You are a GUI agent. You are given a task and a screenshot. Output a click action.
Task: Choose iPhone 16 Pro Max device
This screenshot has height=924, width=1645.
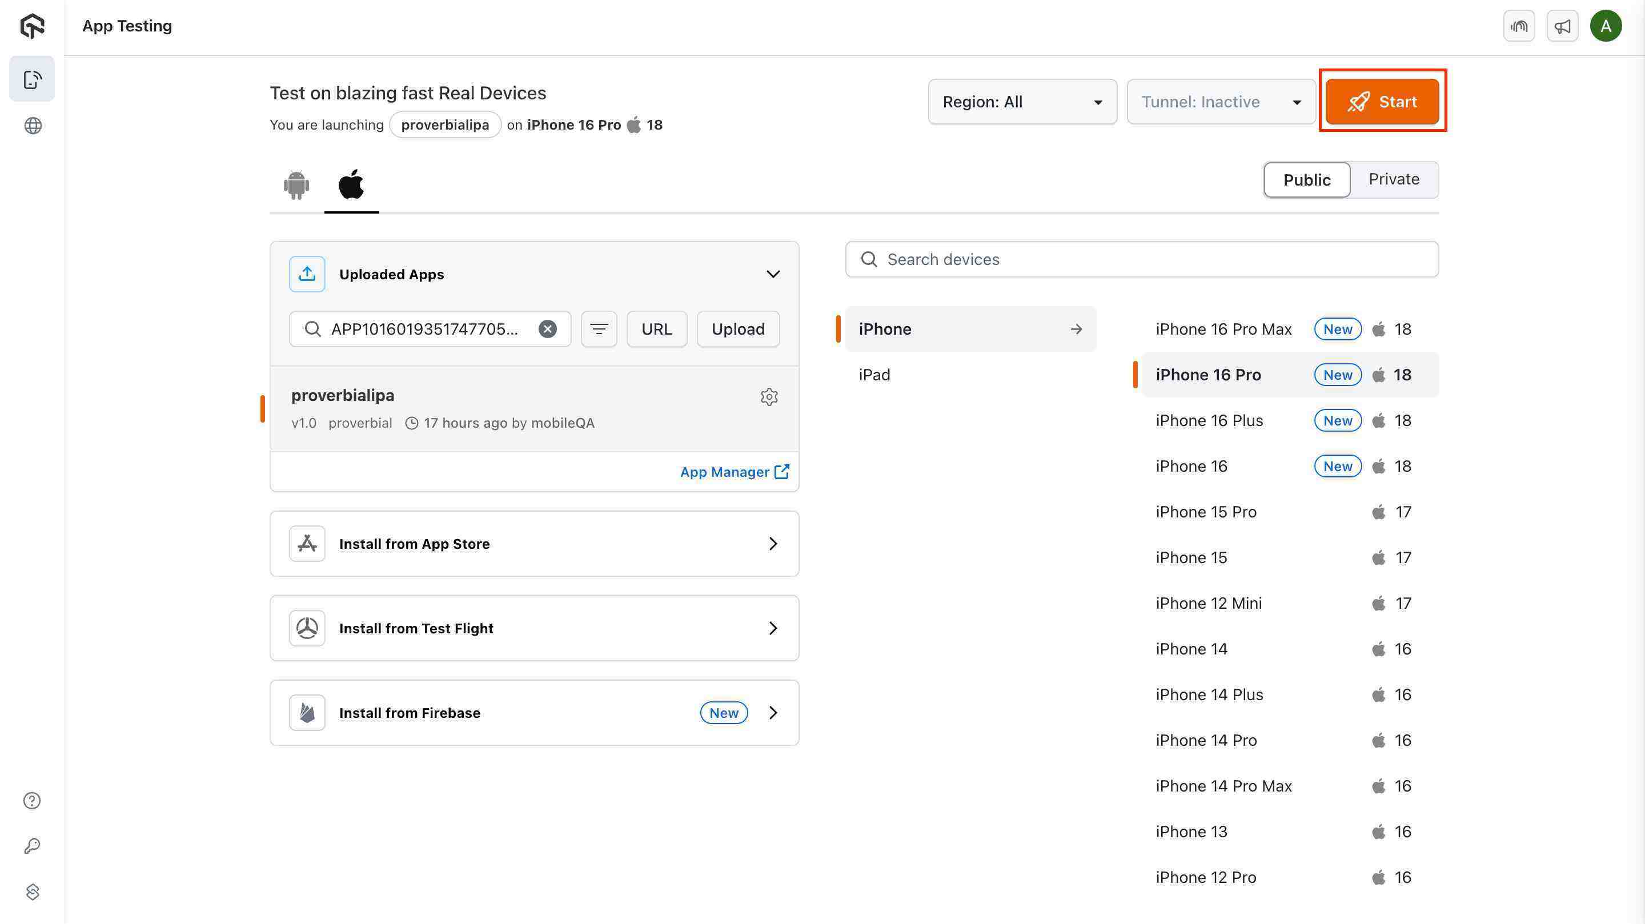pos(1290,329)
